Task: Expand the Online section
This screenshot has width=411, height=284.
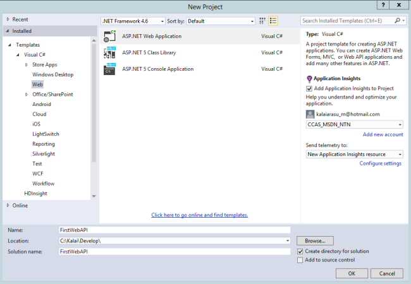Action: [8, 206]
